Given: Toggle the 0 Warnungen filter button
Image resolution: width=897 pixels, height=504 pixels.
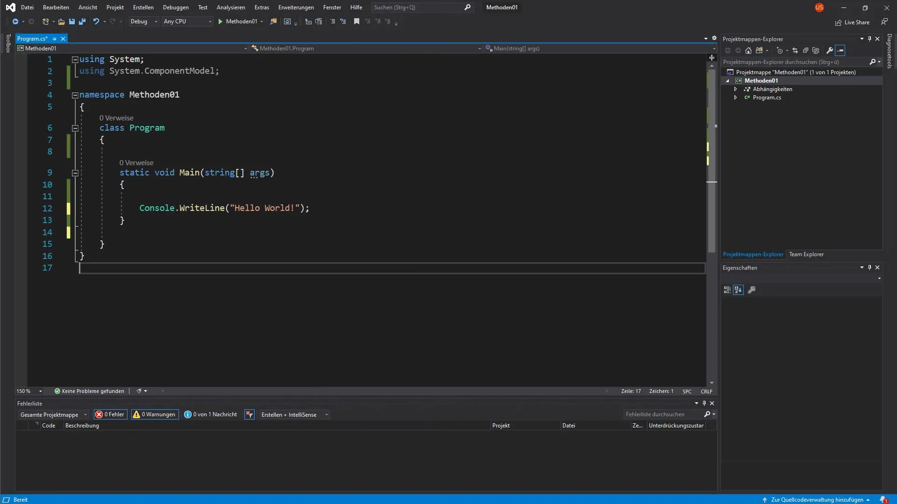Looking at the screenshot, I should (x=155, y=414).
